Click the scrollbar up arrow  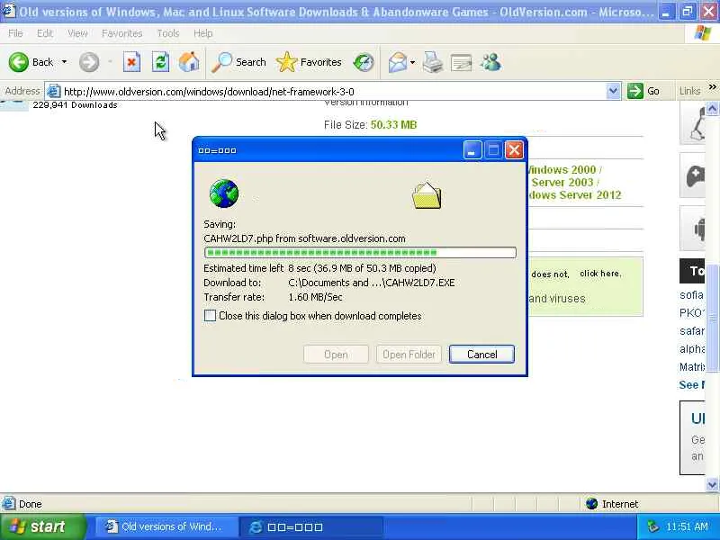click(x=712, y=108)
